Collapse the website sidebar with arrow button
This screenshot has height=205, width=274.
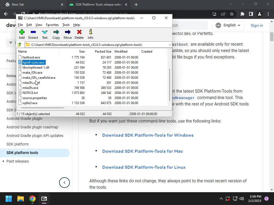pyautogui.click(x=64, y=183)
